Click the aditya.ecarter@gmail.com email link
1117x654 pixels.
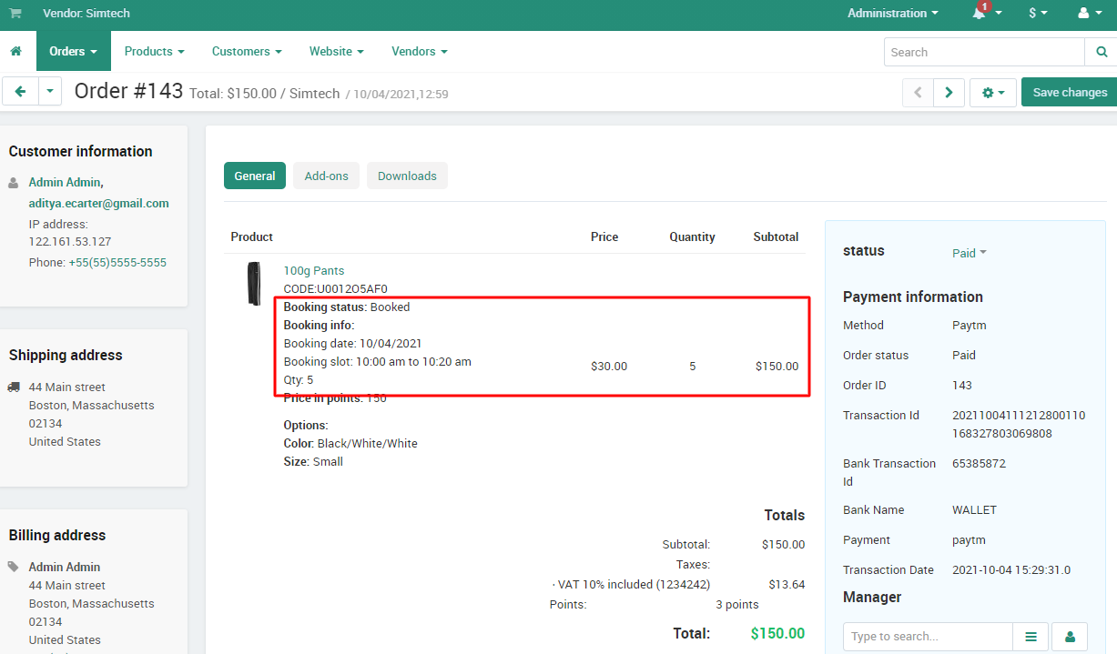(x=98, y=203)
